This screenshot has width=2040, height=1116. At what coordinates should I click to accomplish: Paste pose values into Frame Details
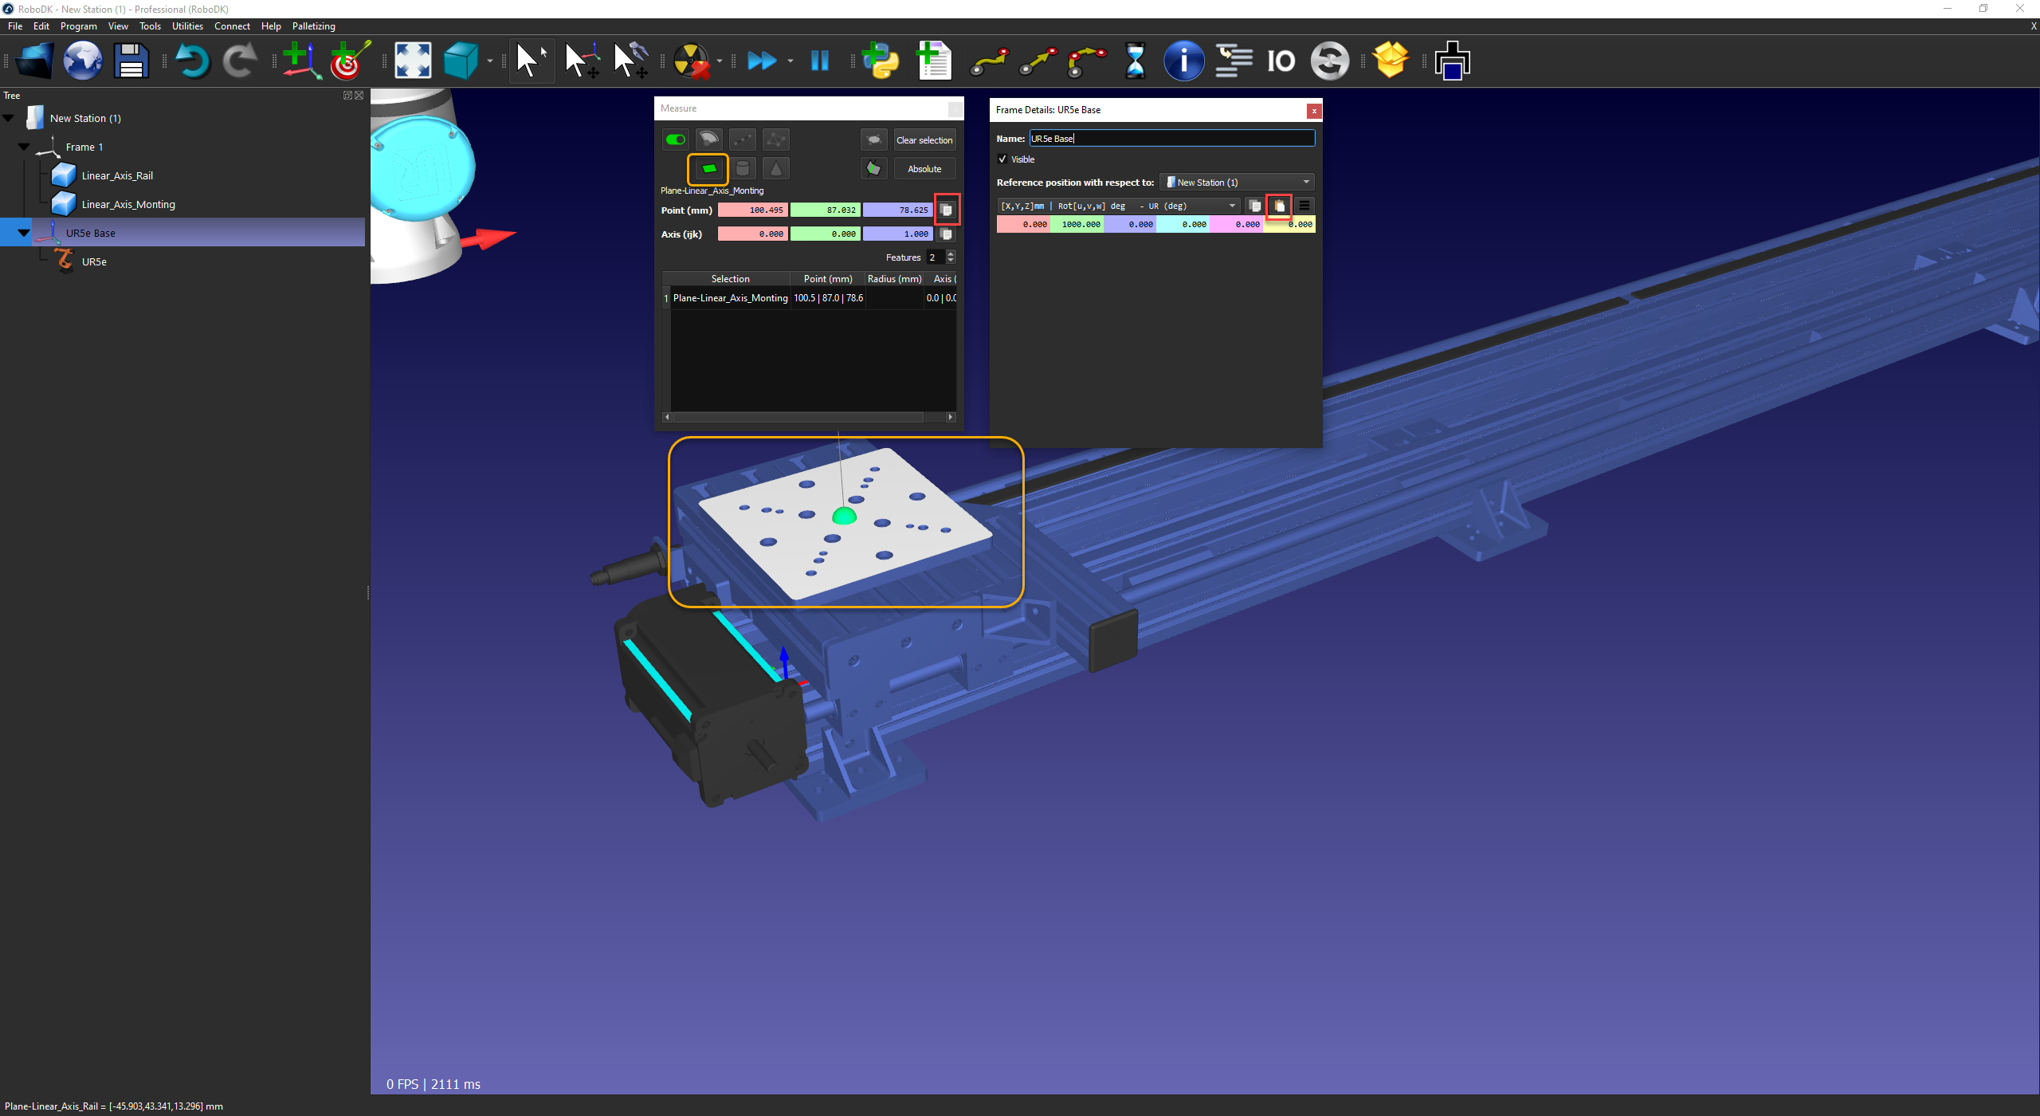[x=1279, y=206]
